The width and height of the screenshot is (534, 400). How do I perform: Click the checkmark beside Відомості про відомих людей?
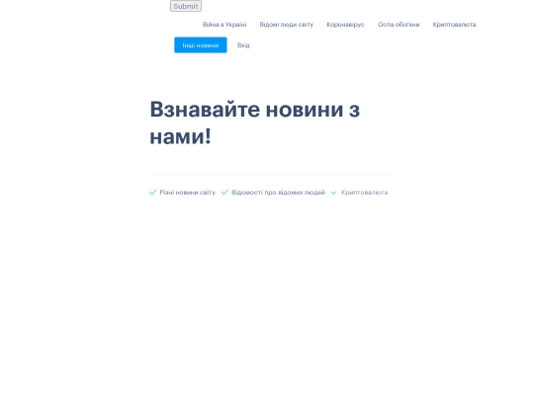224,193
